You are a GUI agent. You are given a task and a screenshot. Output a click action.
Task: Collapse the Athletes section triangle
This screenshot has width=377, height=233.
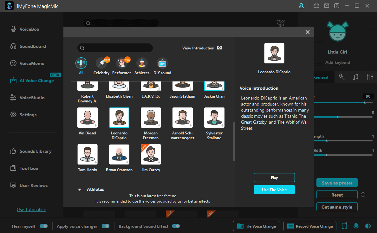[80, 190]
